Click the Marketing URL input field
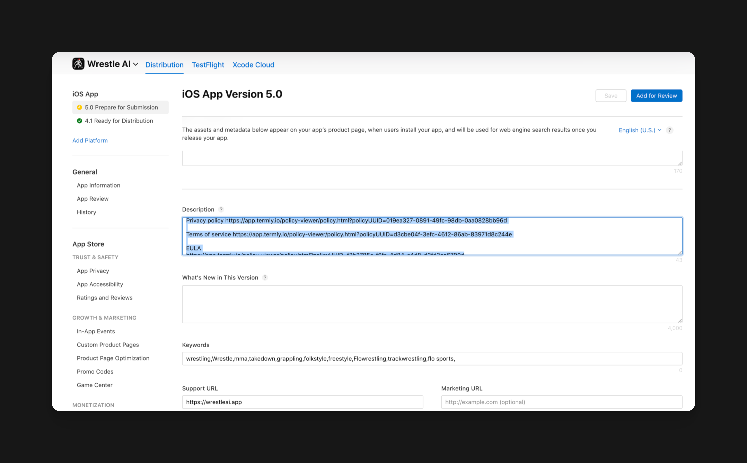Screen dimensions: 747x463 point(561,402)
